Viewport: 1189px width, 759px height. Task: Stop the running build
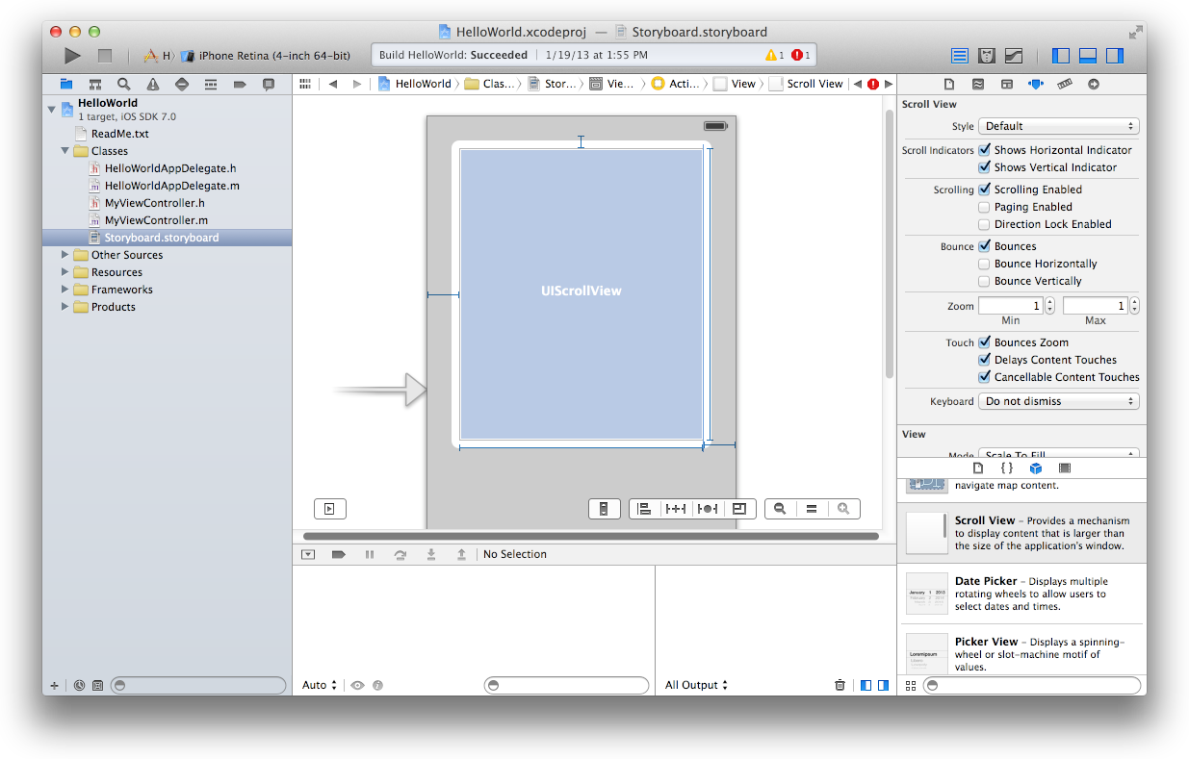click(x=105, y=56)
